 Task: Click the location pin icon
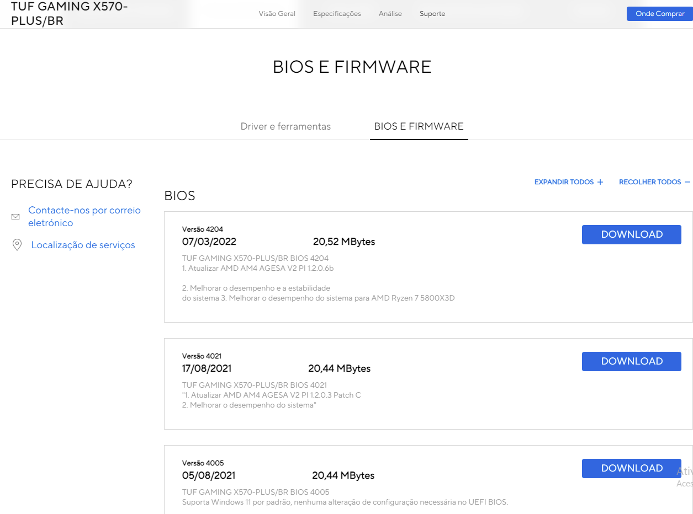pos(17,245)
